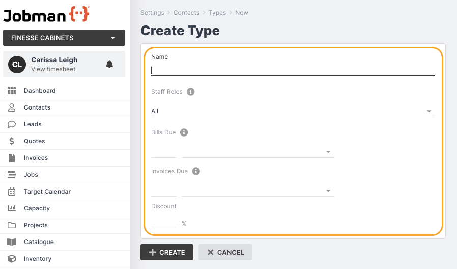Open Dashboard via its grid icon
The width and height of the screenshot is (457, 269).
pyautogui.click(x=12, y=91)
